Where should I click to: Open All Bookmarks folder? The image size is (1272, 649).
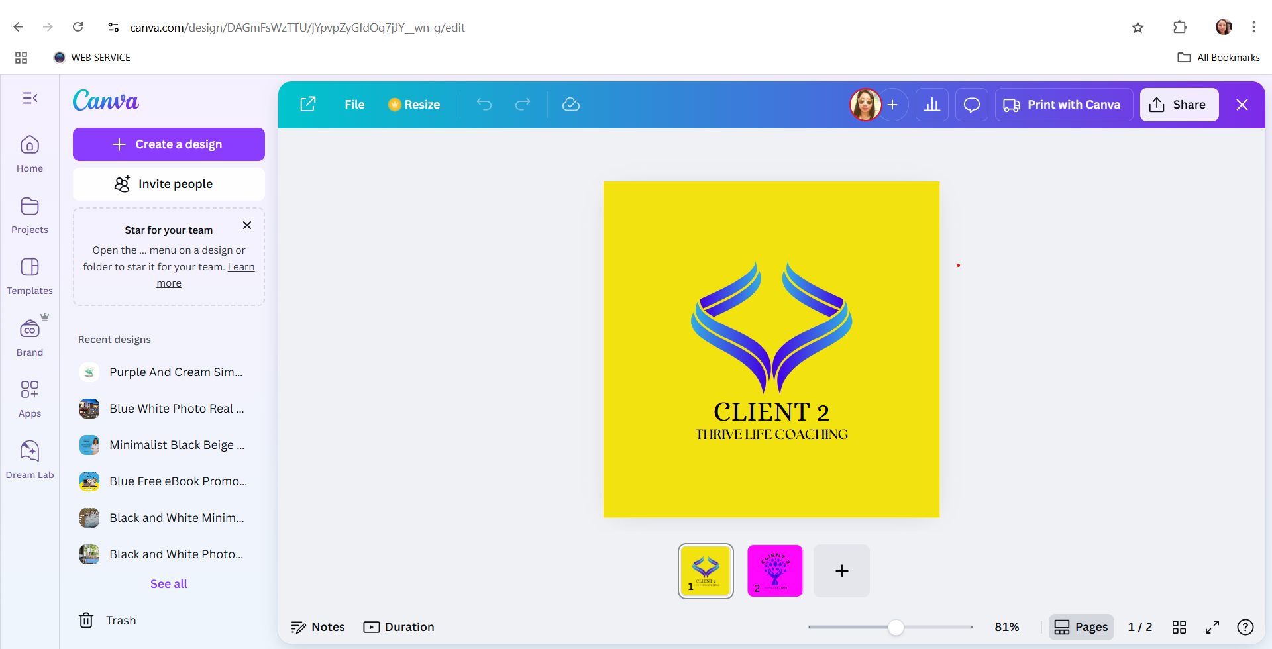tap(1218, 58)
